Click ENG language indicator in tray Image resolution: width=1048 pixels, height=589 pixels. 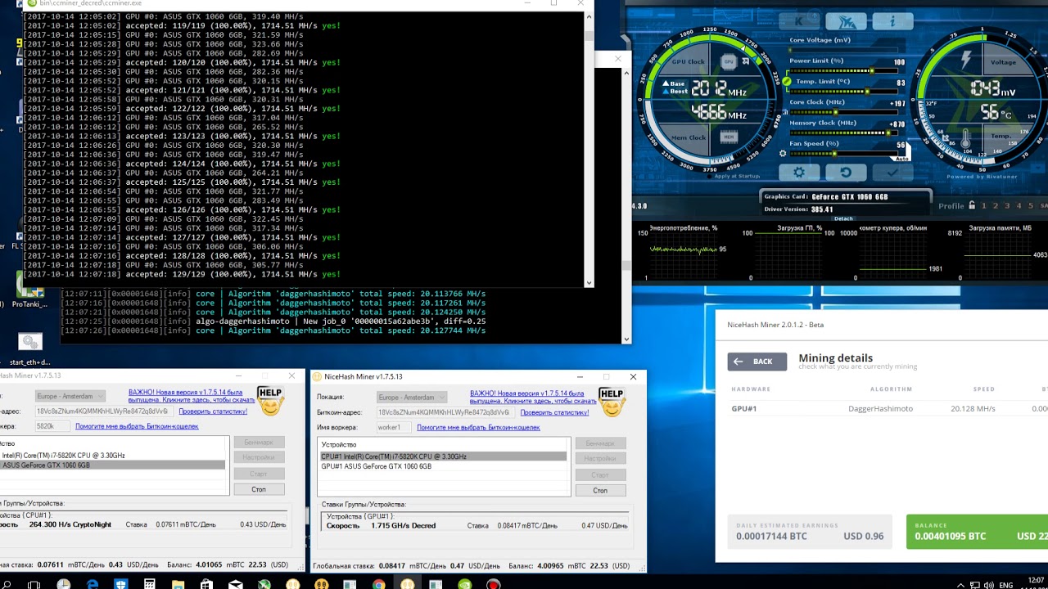(x=1006, y=585)
